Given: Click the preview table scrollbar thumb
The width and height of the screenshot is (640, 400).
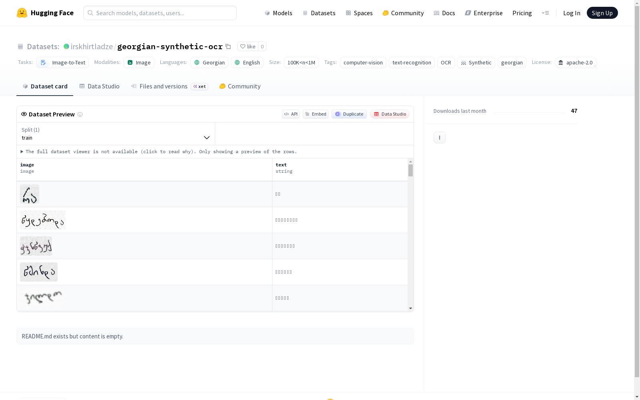Looking at the screenshot, I should point(410,170).
